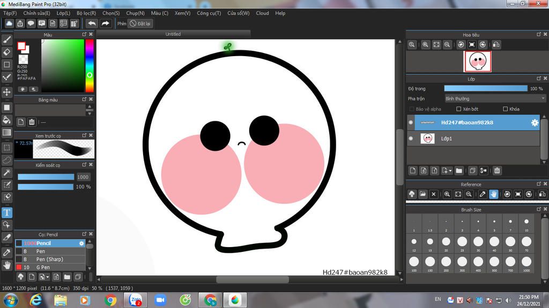Open Zalo from the taskbar

pyautogui.click(x=136, y=301)
